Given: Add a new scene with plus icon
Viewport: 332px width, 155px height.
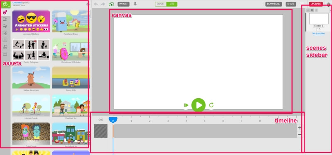Looking at the screenshot, I should click(x=308, y=10).
